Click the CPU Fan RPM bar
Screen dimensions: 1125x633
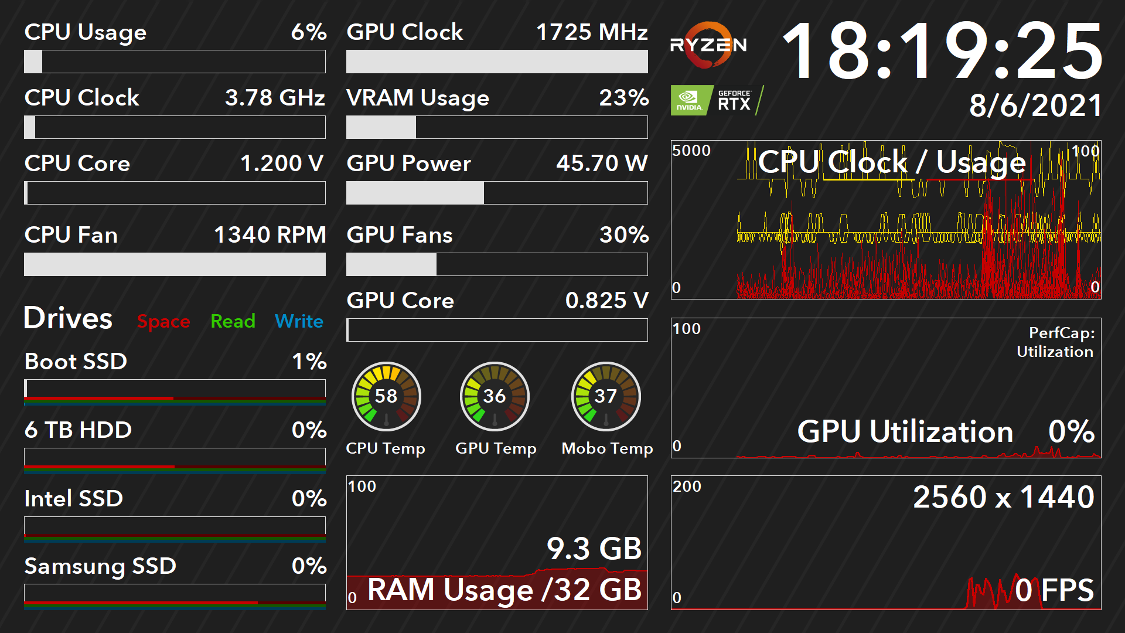[175, 264]
